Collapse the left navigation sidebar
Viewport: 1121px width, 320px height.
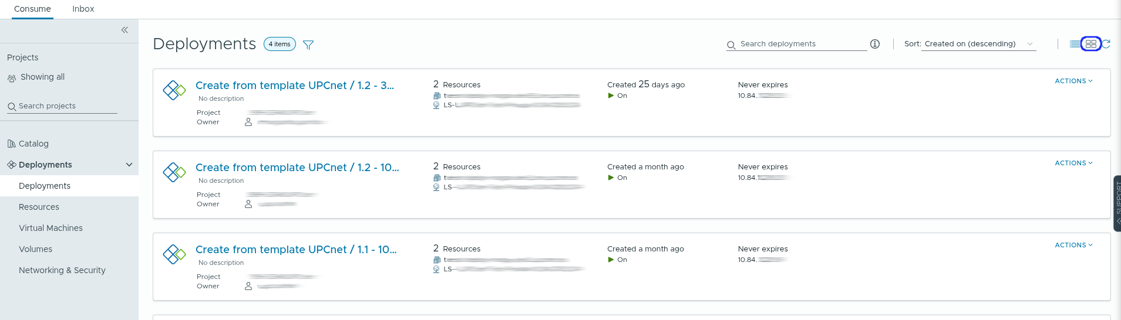tap(124, 30)
